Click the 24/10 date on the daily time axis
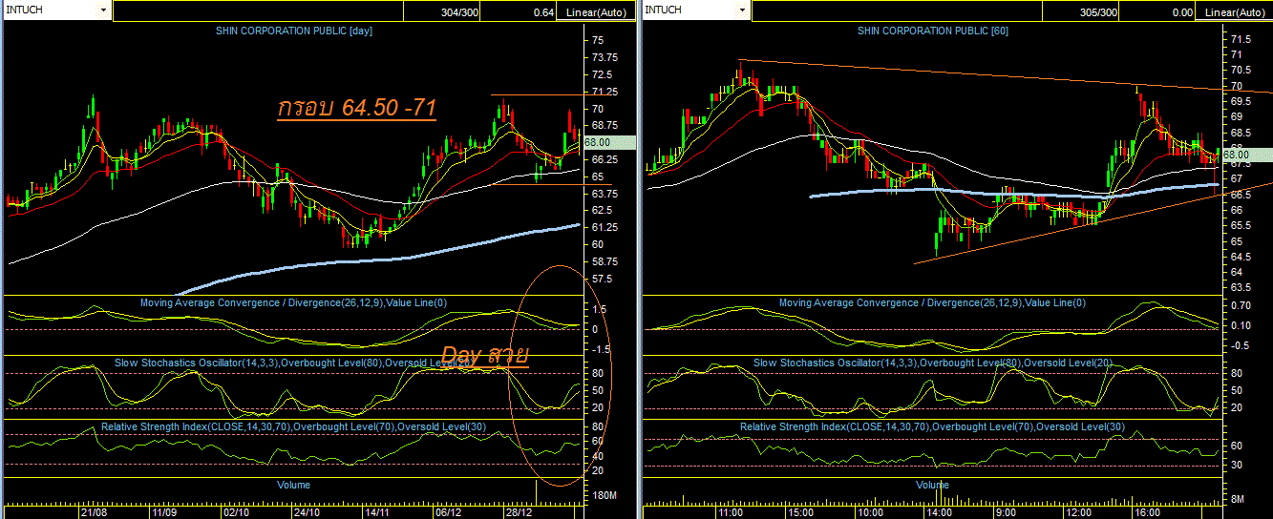The height and width of the screenshot is (519, 1273). (x=306, y=511)
